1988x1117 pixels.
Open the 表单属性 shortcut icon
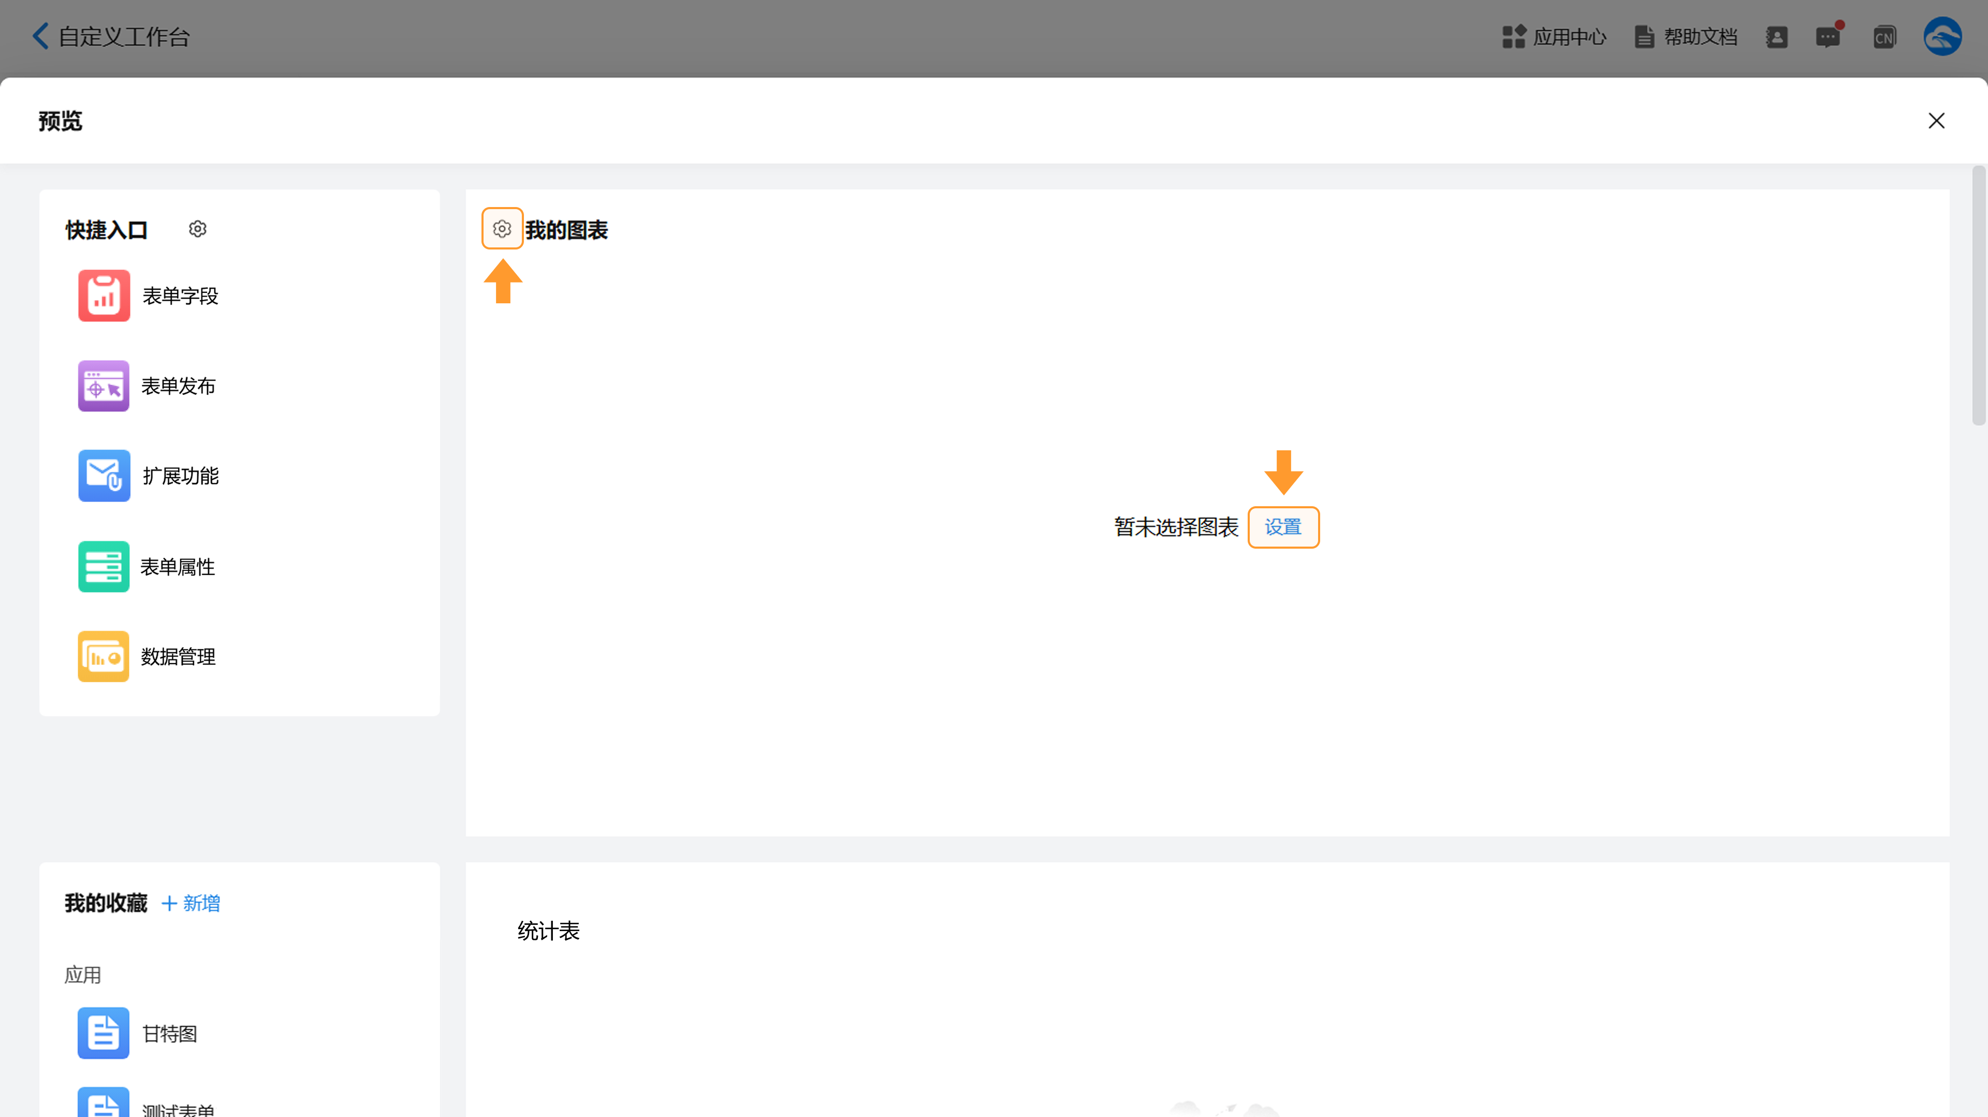point(104,566)
